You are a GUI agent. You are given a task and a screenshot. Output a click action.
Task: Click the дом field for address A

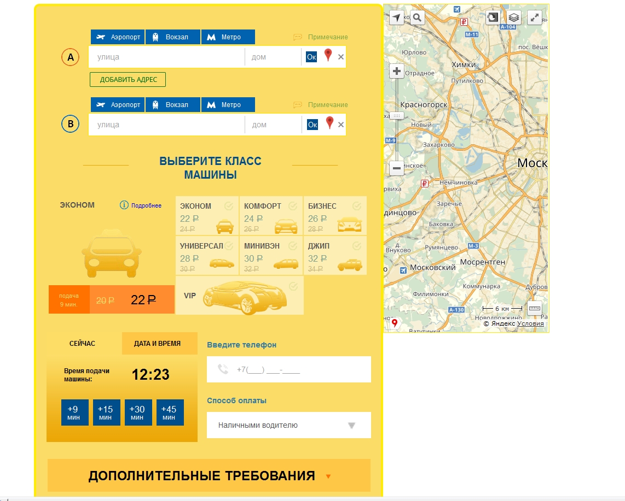coord(273,57)
